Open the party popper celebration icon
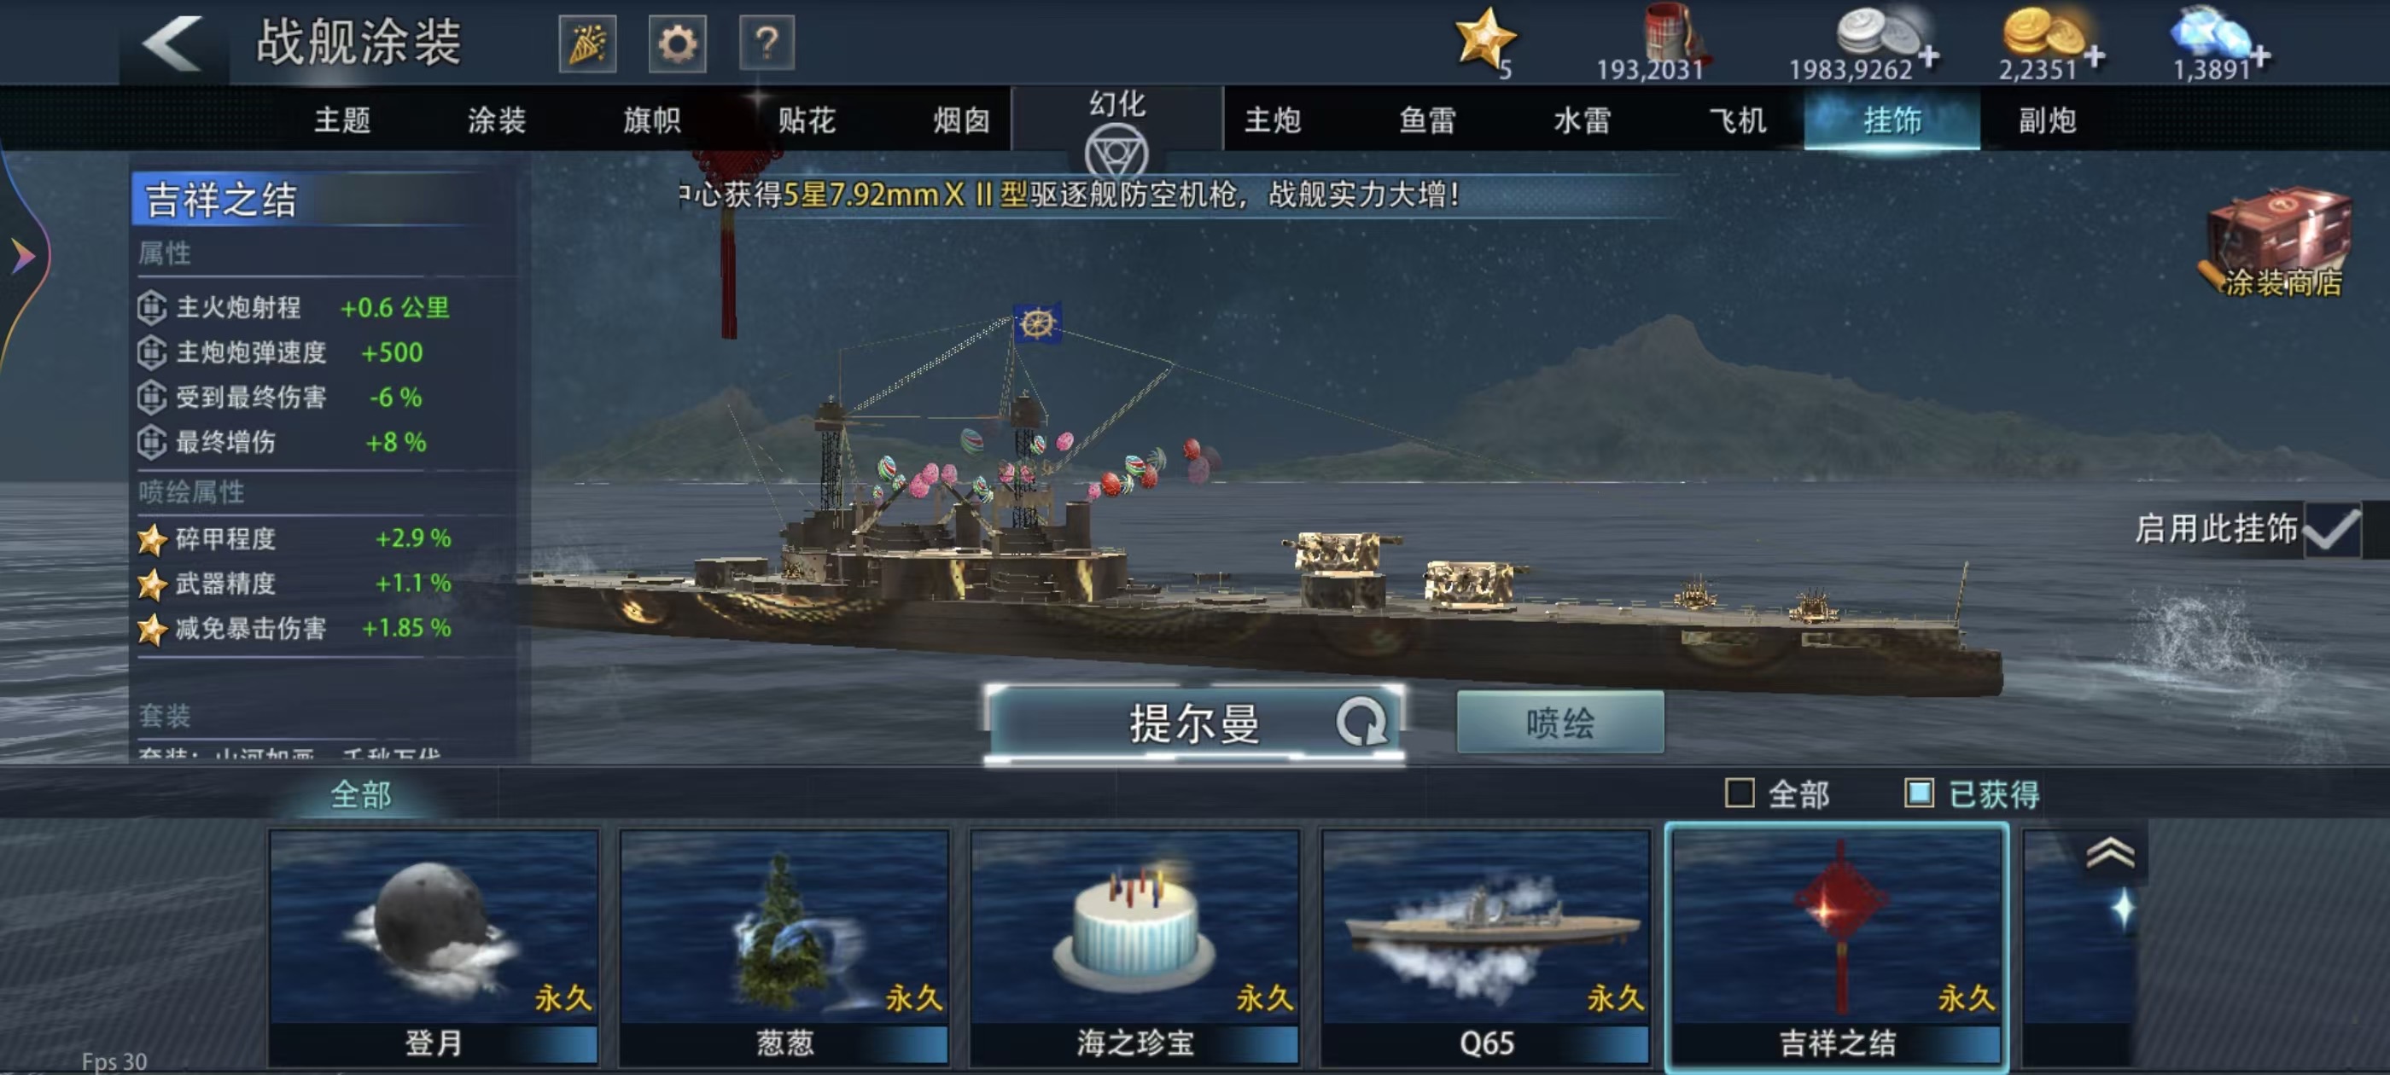 tap(587, 43)
